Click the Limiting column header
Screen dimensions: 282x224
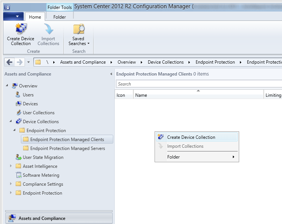[x=273, y=94]
